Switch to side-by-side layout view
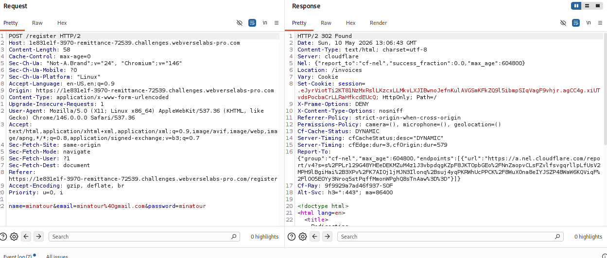Screen dimensions: 607x258 pos(577,6)
